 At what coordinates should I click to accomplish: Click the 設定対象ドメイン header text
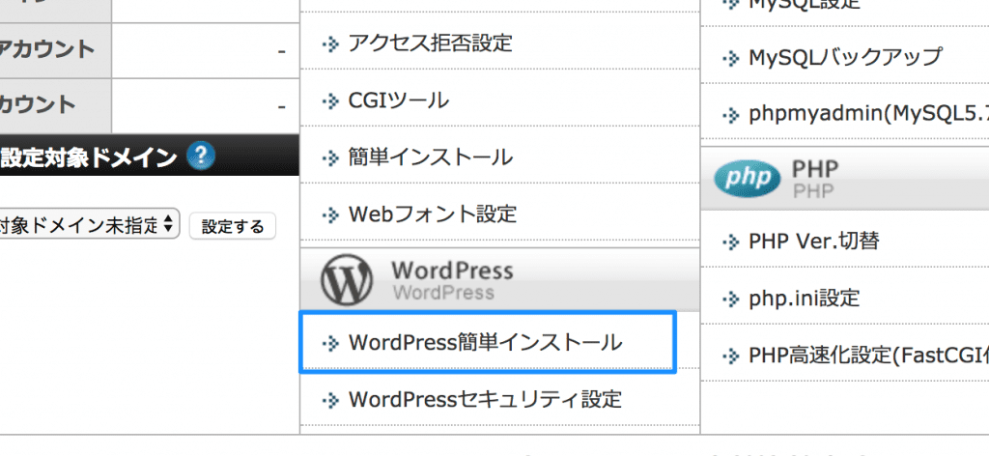(88, 157)
